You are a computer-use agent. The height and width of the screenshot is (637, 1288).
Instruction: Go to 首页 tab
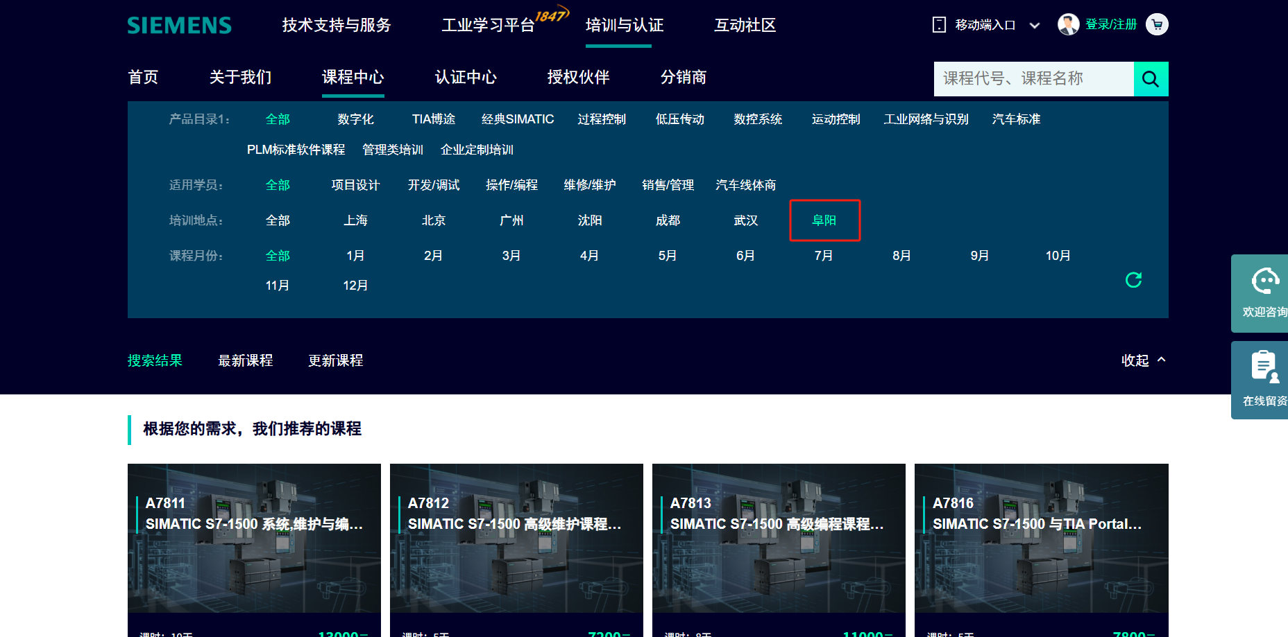coord(144,77)
